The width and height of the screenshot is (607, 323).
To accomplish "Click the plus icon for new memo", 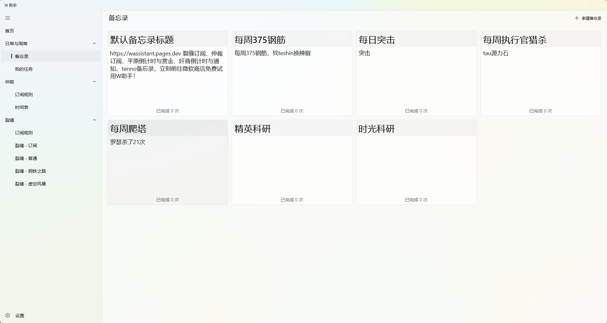I will pos(577,18).
